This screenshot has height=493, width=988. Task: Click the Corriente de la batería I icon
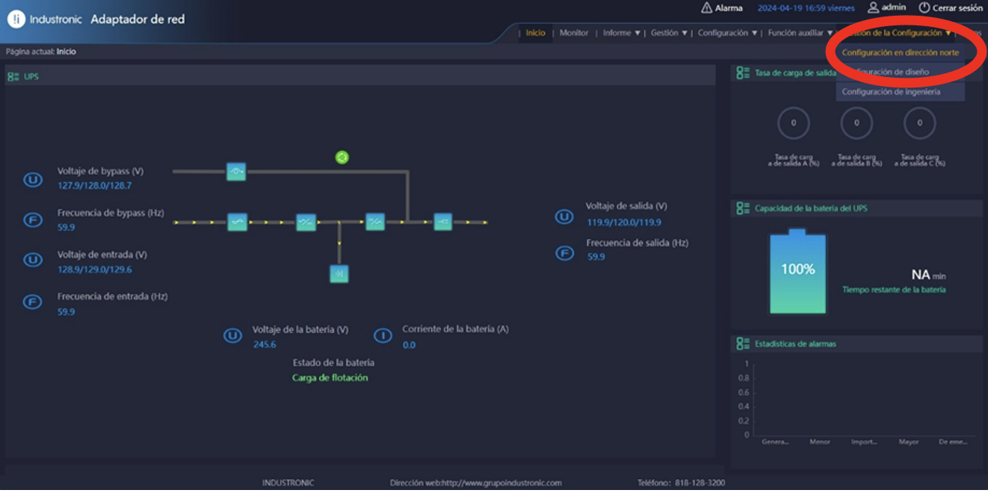[x=383, y=336]
